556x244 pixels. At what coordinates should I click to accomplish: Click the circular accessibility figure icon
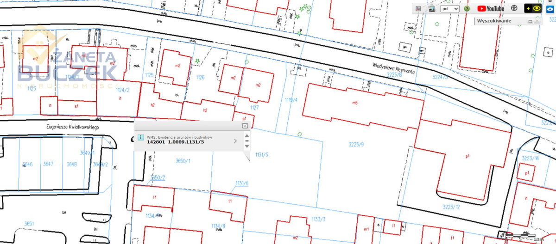point(514,8)
